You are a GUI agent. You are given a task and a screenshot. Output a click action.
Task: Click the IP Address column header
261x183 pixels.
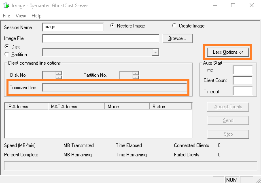(26, 106)
